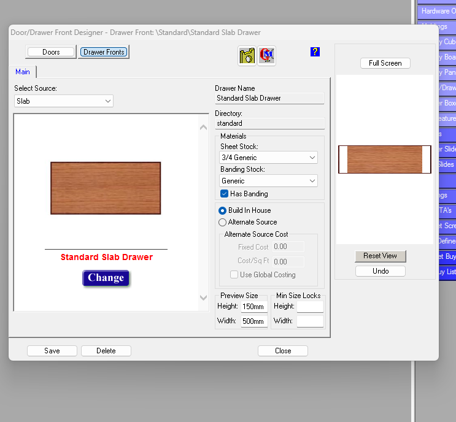The image size is (456, 422).
Task: Switch to the Main tab
Action: [x=23, y=72]
